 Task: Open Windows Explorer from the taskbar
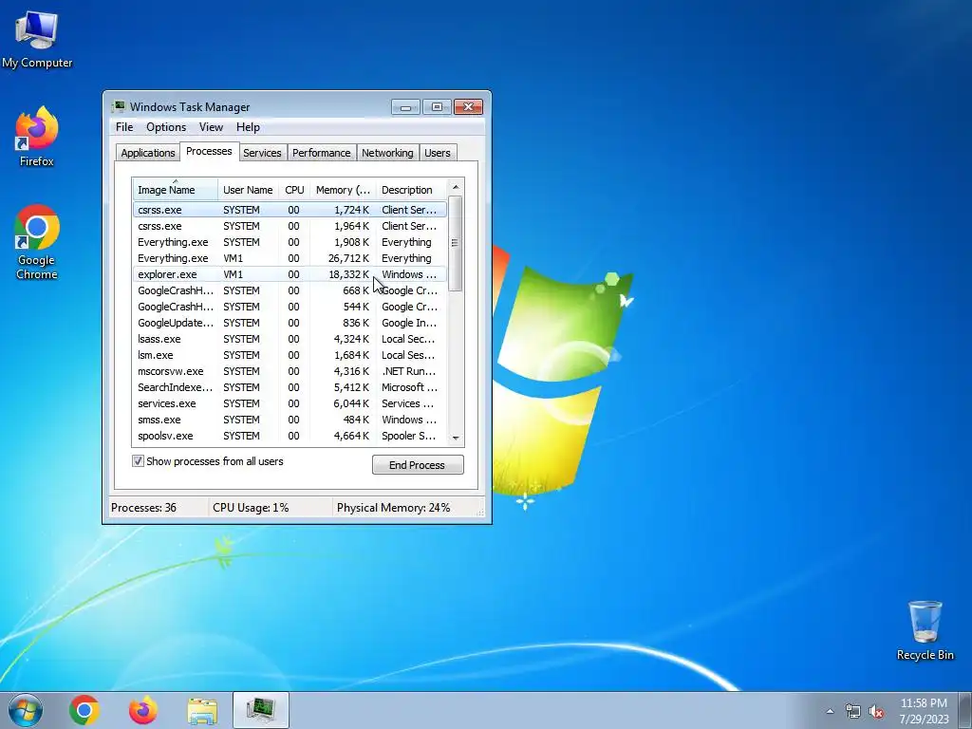tap(202, 710)
